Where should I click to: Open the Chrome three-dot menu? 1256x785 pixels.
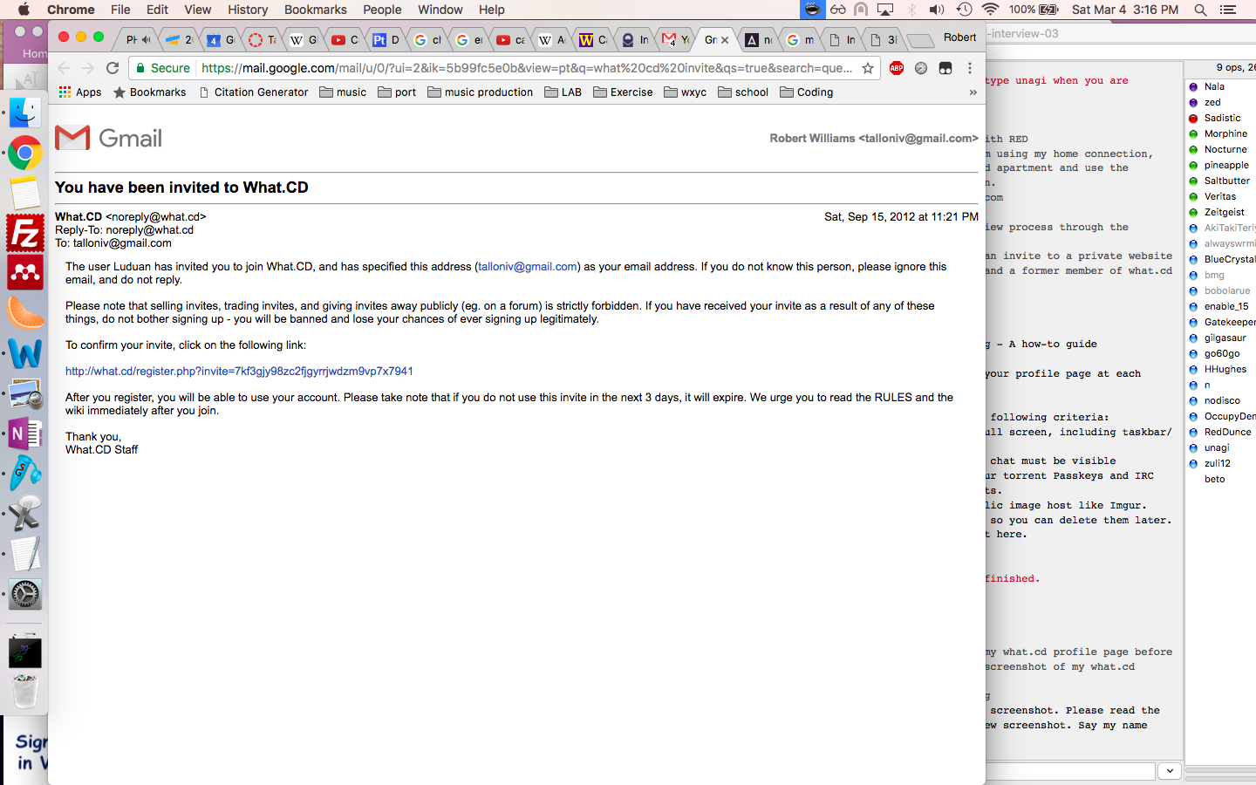tap(970, 68)
